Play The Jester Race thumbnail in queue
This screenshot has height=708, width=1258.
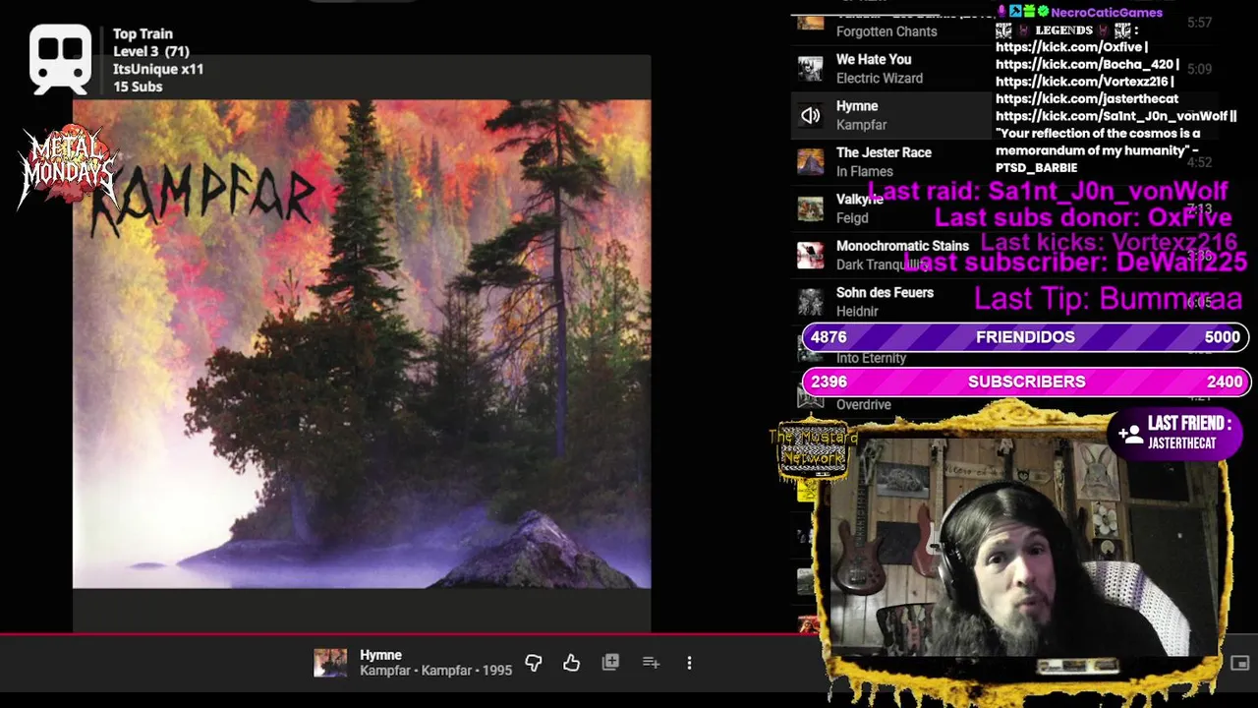810,161
